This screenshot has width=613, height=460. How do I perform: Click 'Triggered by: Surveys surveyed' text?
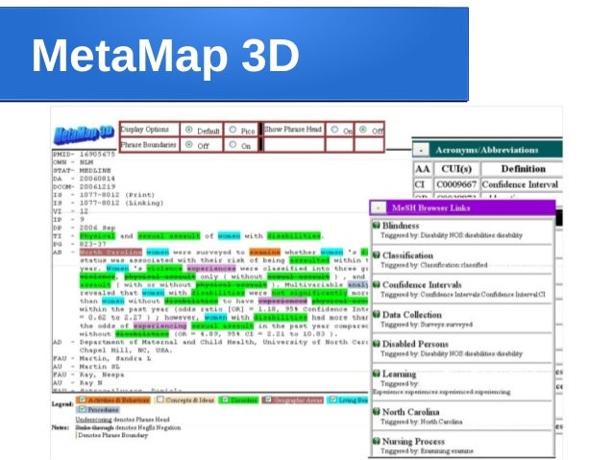tap(427, 325)
